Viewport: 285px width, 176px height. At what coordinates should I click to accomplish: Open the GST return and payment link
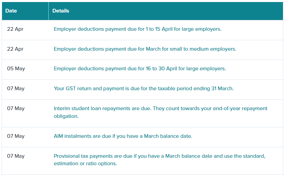coord(144,89)
